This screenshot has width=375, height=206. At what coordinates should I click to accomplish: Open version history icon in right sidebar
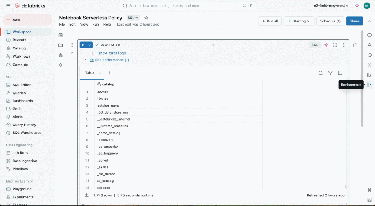click(370, 55)
